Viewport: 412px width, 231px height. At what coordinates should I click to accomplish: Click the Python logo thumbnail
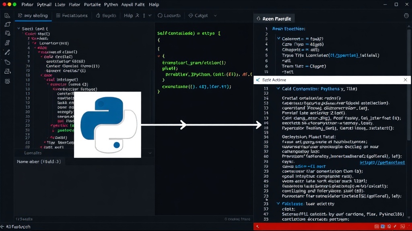coord(107,125)
